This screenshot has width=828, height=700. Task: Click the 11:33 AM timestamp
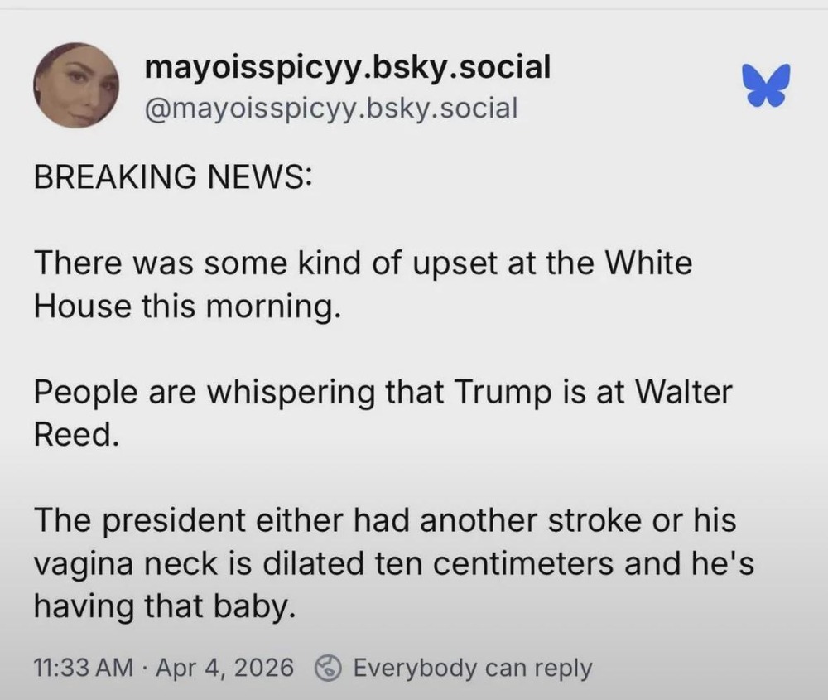coord(83,667)
